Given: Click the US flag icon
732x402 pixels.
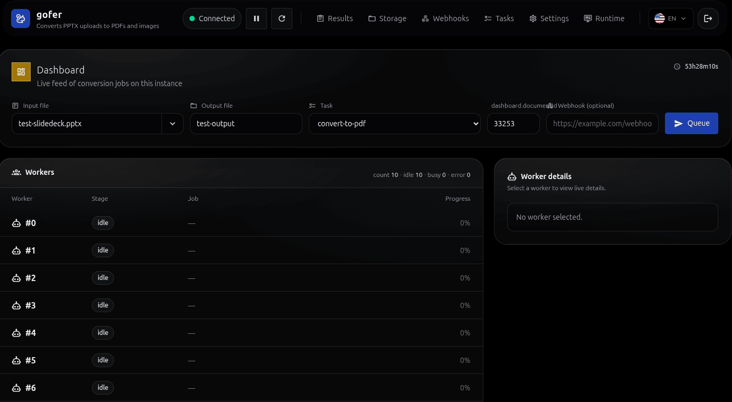Looking at the screenshot, I should pos(660,18).
